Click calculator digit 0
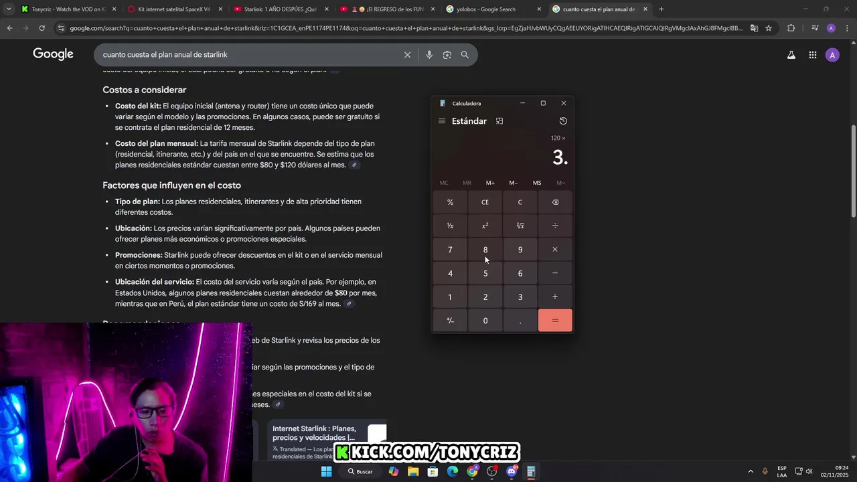Image resolution: width=857 pixels, height=482 pixels. click(x=485, y=321)
